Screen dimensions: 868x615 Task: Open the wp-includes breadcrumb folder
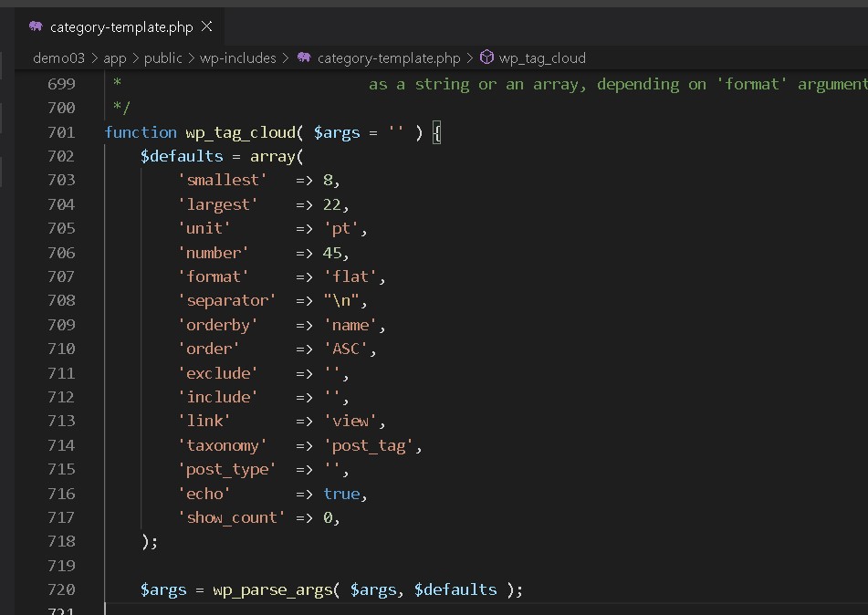pos(238,57)
